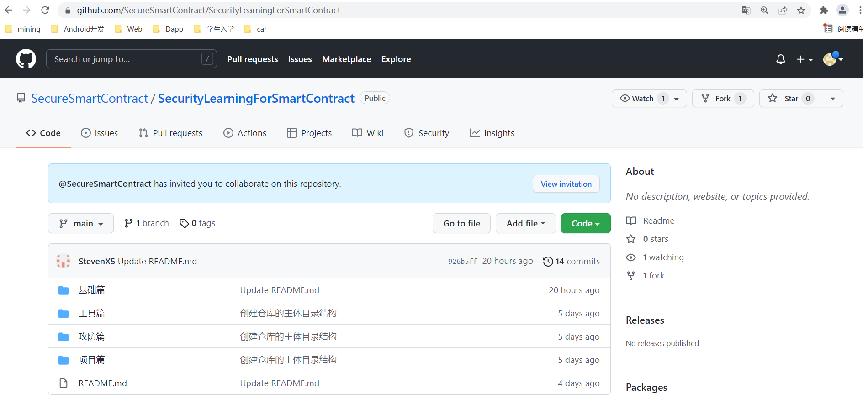The width and height of the screenshot is (863, 399).
Task: Click the browser zoom magnifier icon
Action: point(764,10)
